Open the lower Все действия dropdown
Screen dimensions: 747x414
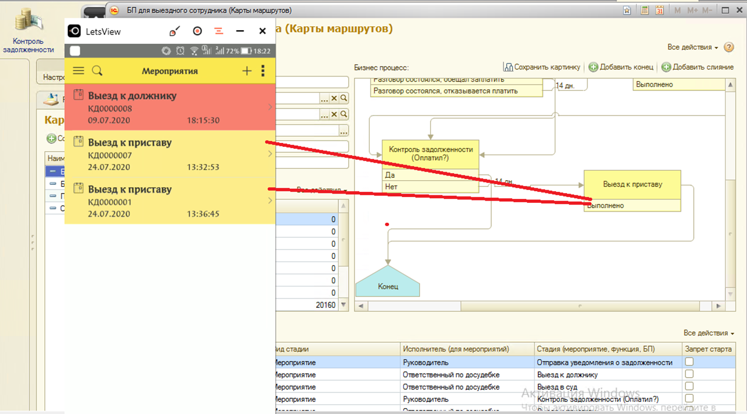pyautogui.click(x=708, y=333)
